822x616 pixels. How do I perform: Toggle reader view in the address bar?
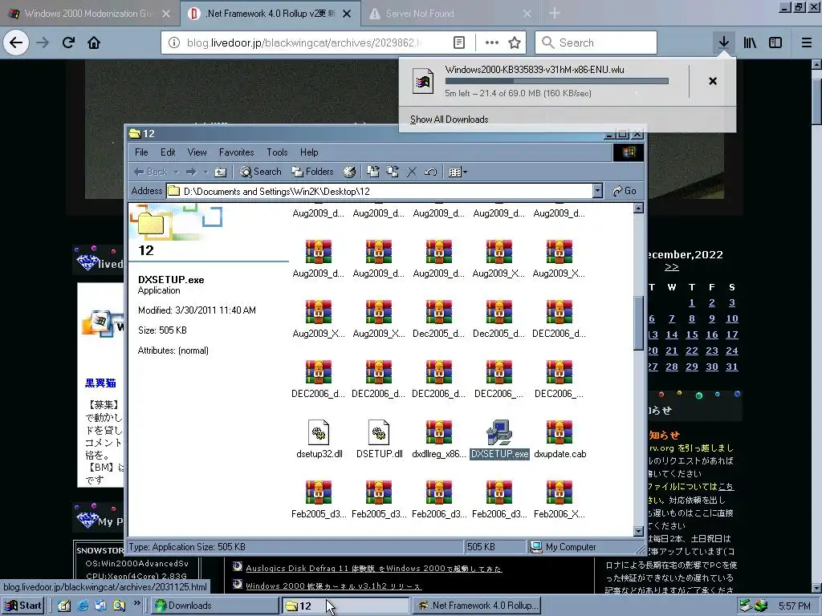pyautogui.click(x=458, y=43)
